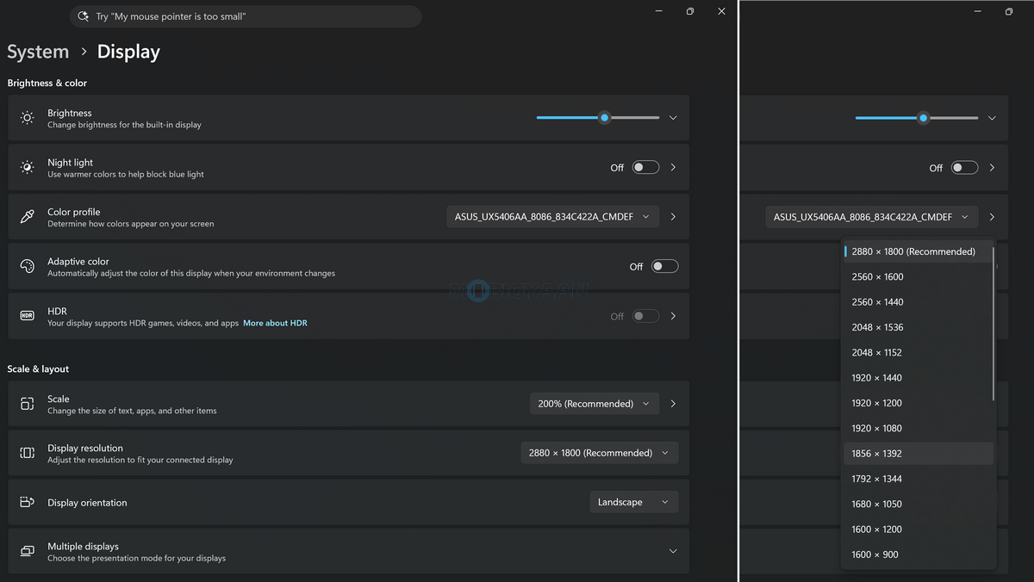1034x582 pixels.
Task: Click the Scale icon
Action: [28, 404]
